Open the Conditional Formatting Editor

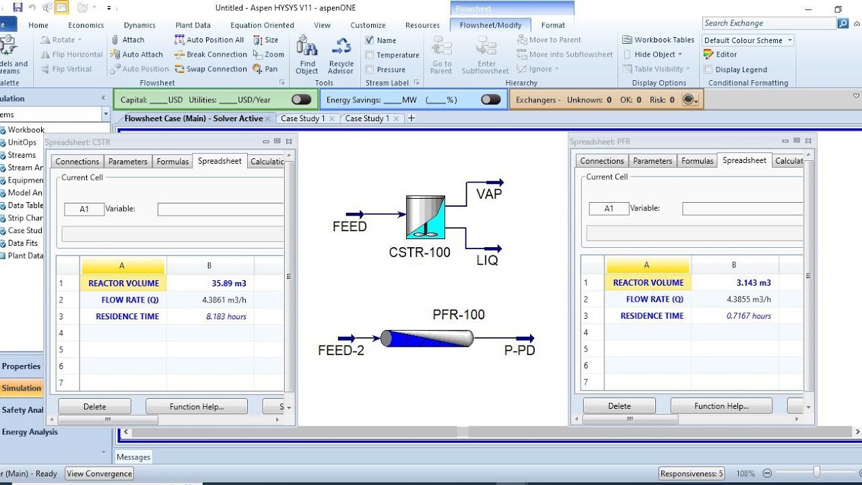721,55
